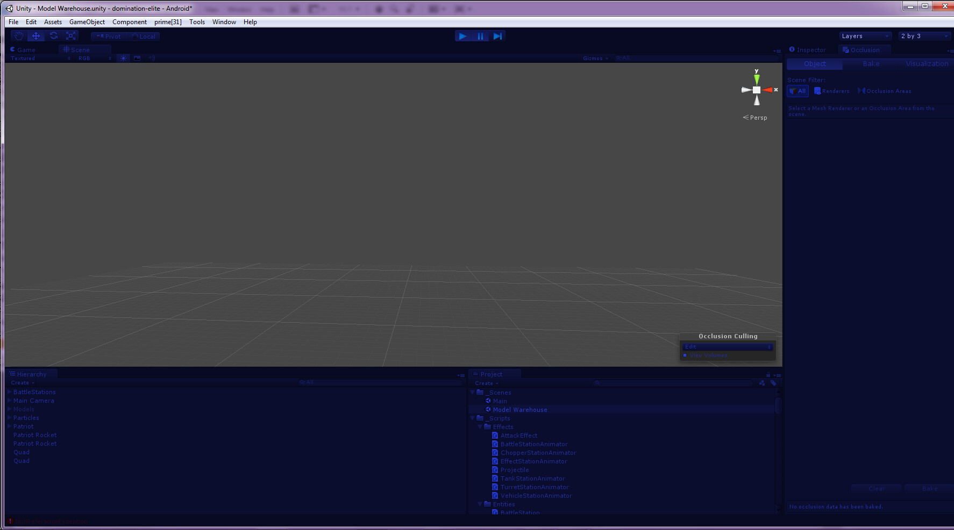
Task: Activate the Scale tool
Action: pos(71,35)
